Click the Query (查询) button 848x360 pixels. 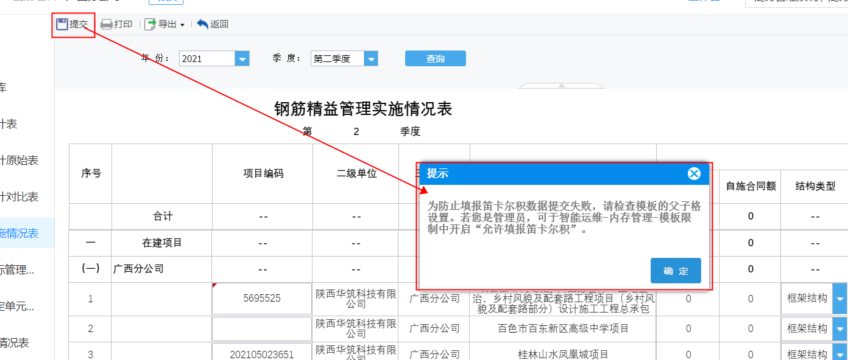(x=435, y=58)
